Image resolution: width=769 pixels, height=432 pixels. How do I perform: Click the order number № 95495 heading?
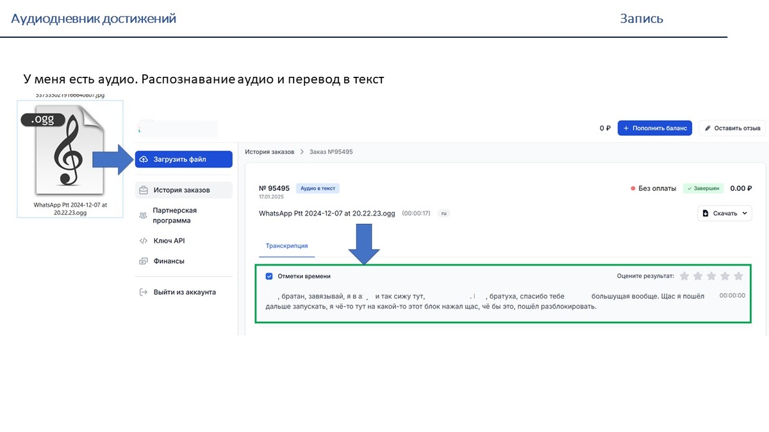click(x=274, y=188)
